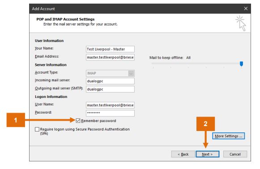This screenshot has width=260, height=169.
Task: Go back with the Back button
Action: [x=183, y=154]
